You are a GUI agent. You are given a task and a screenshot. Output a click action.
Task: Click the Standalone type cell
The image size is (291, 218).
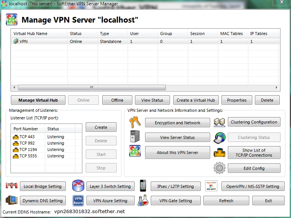coord(111,41)
